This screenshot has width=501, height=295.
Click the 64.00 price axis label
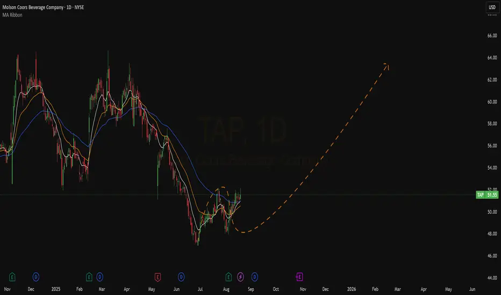(492, 58)
